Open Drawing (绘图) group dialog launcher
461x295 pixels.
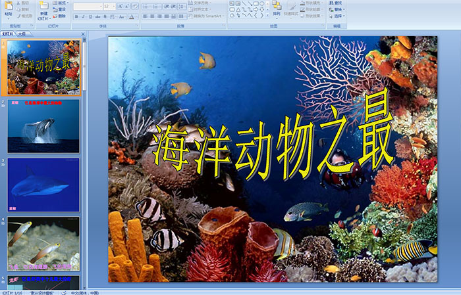point(323,26)
